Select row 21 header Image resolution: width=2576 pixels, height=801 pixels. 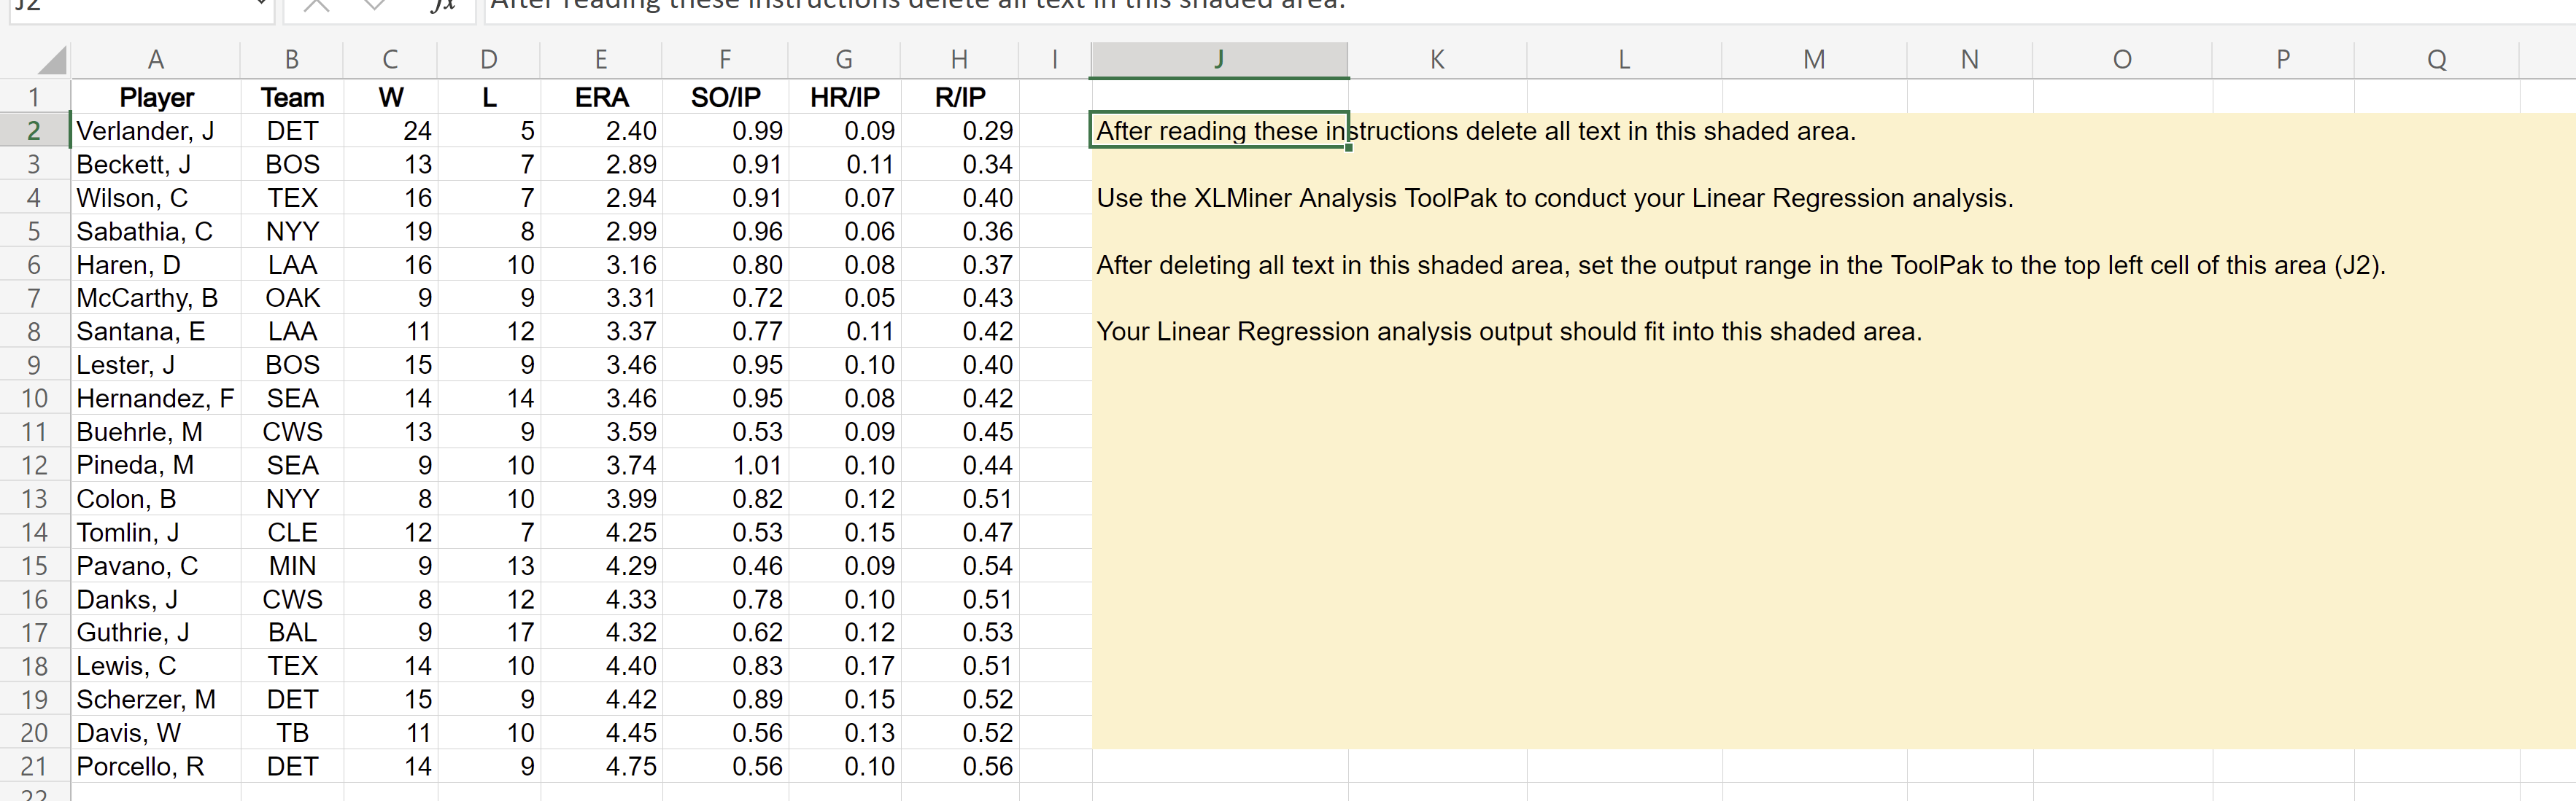[x=34, y=766]
